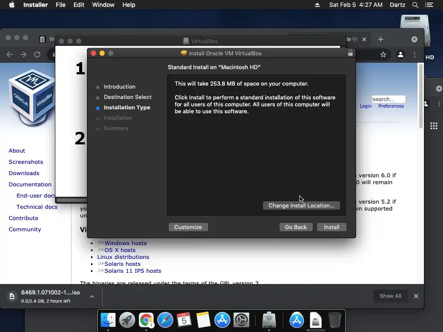Close the current Chrome tab
Image resolution: width=443 pixels, height=332 pixels.
click(x=364, y=39)
